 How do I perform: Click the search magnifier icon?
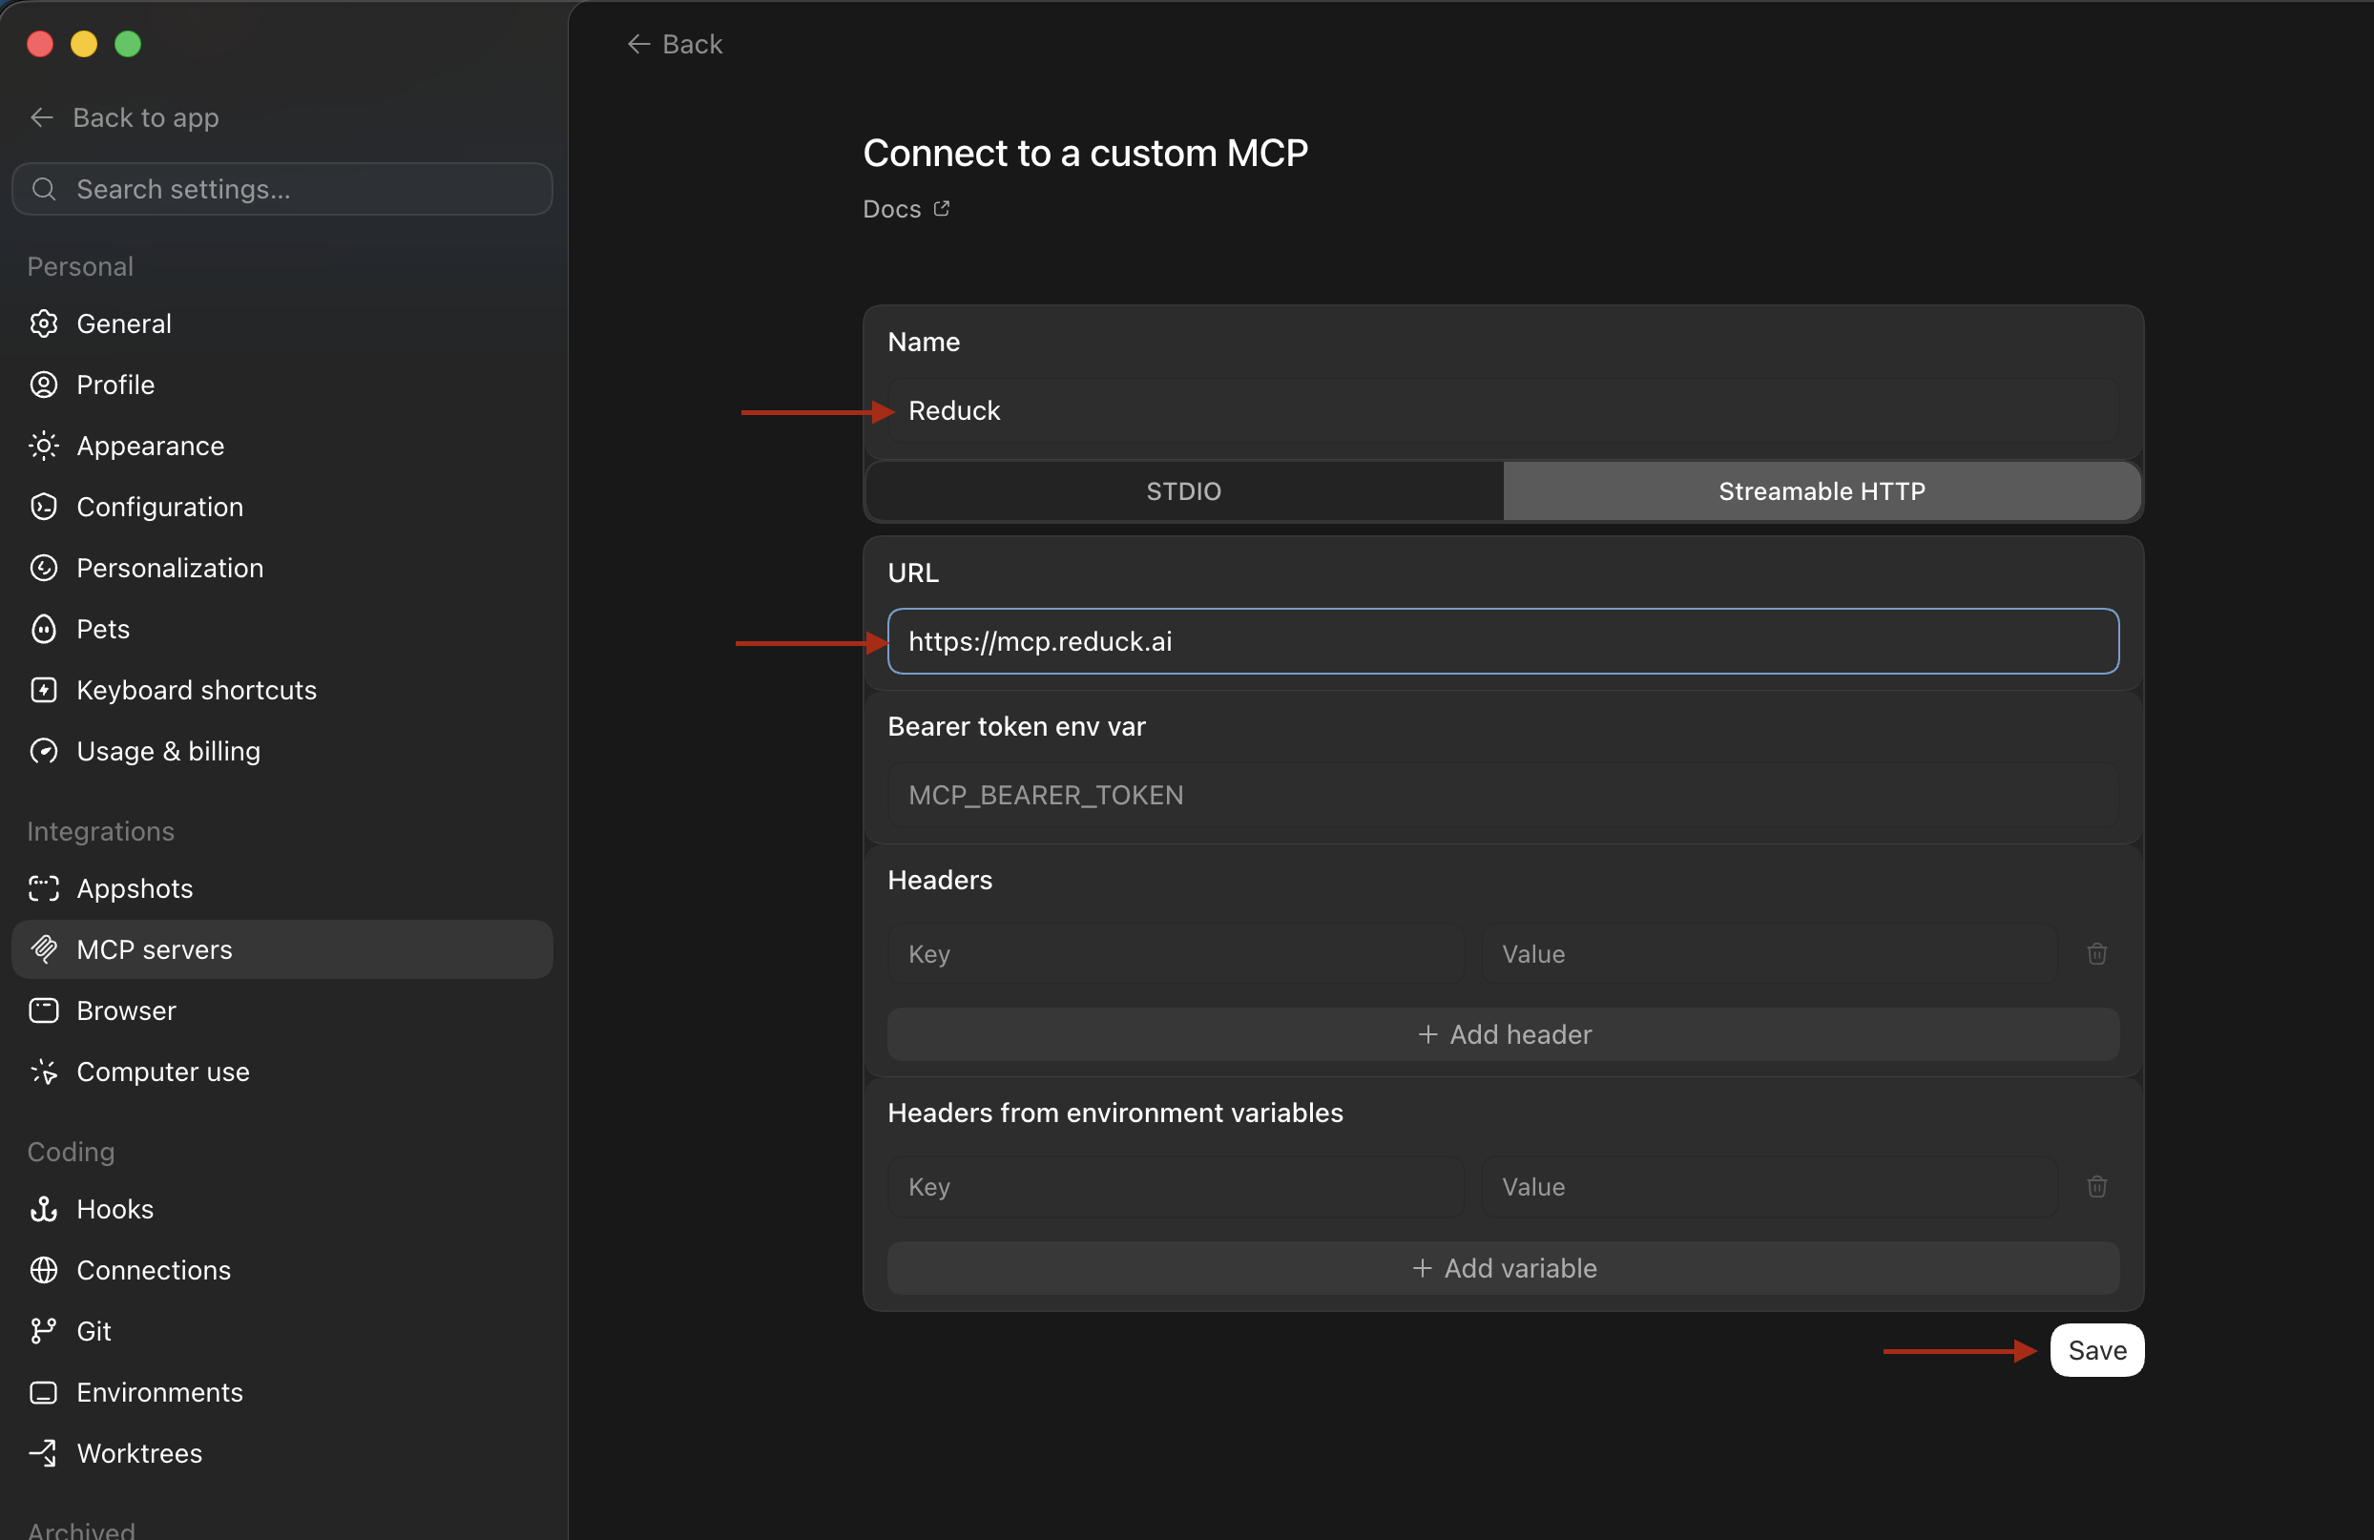(44, 189)
